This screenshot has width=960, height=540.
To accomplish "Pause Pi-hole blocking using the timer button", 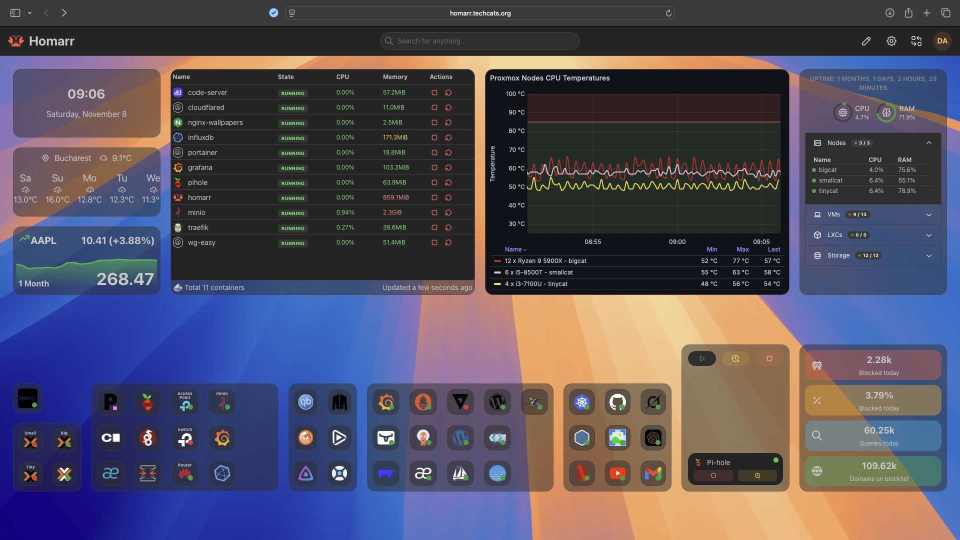I will (758, 475).
